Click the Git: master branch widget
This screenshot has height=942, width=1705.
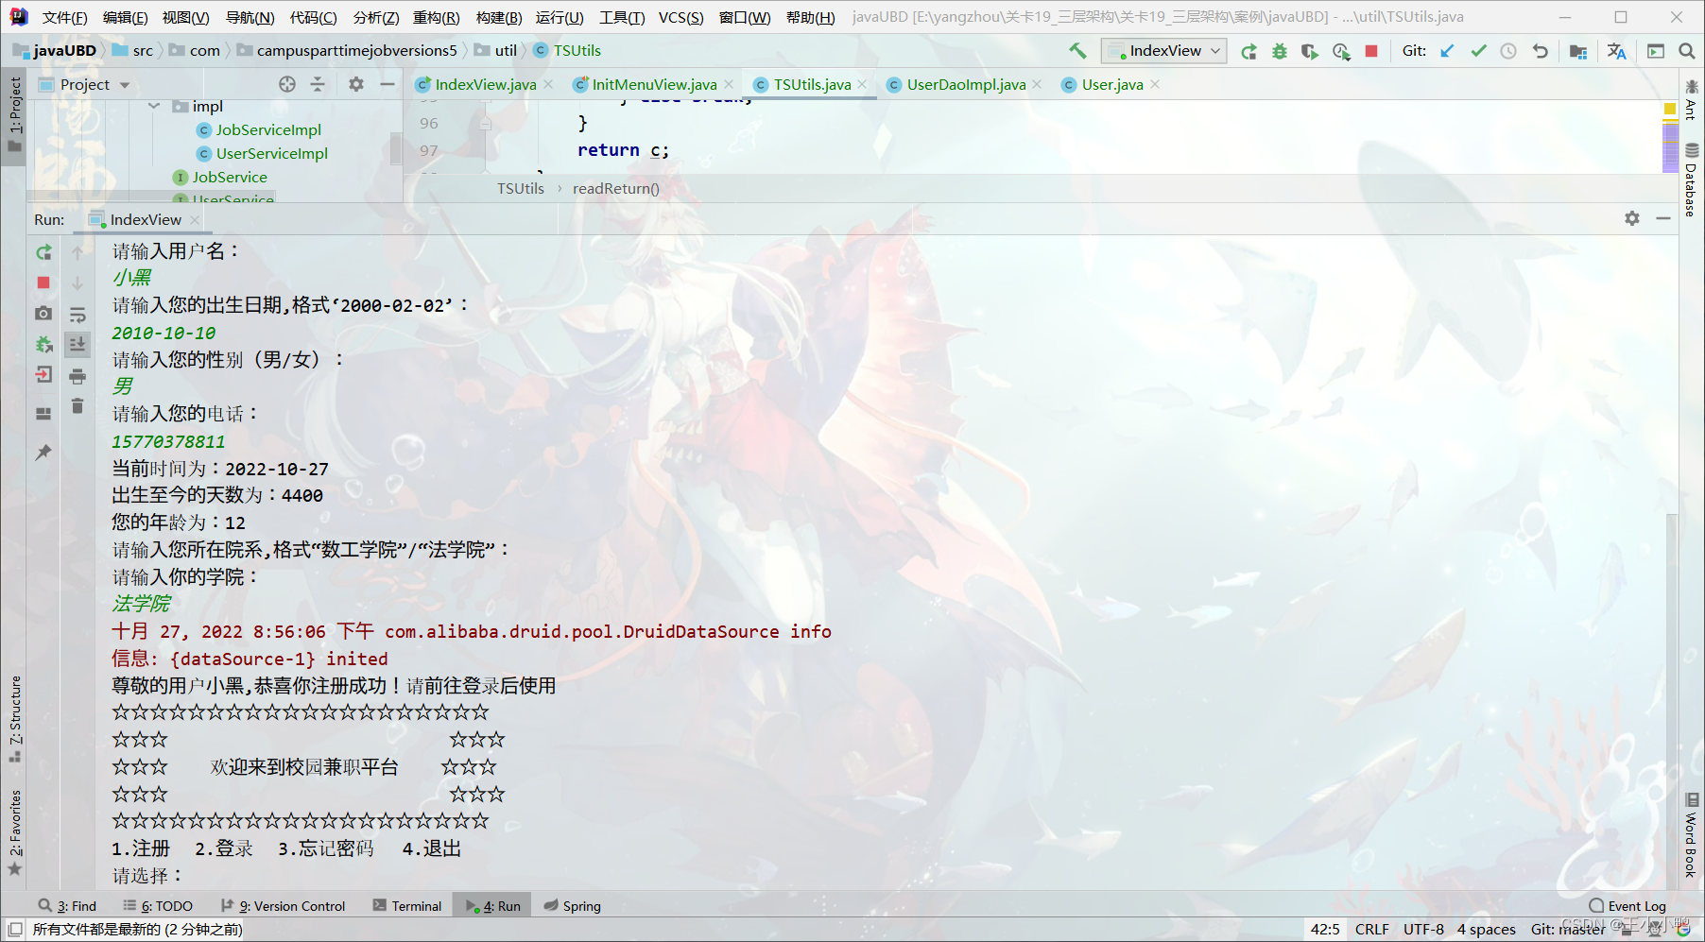point(1567,929)
